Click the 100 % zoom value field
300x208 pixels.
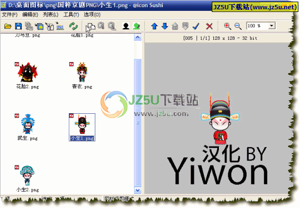coord(257,26)
